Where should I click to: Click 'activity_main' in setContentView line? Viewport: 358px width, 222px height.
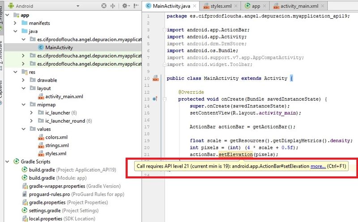[x=277, y=113]
